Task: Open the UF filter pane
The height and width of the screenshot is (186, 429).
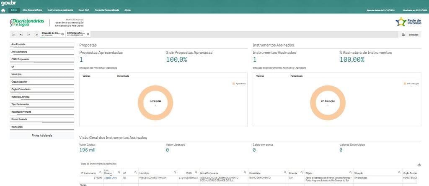Action: click(x=42, y=67)
